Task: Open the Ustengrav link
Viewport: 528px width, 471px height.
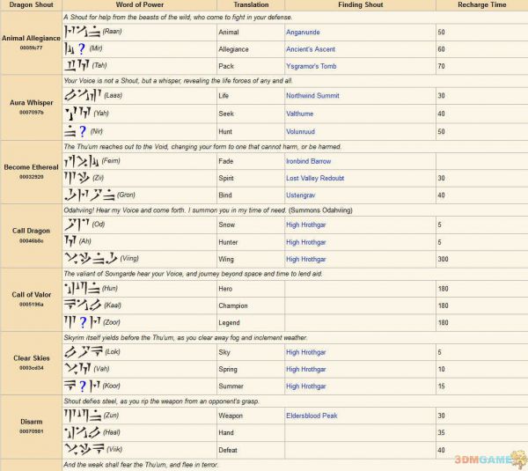Action: click(x=300, y=195)
